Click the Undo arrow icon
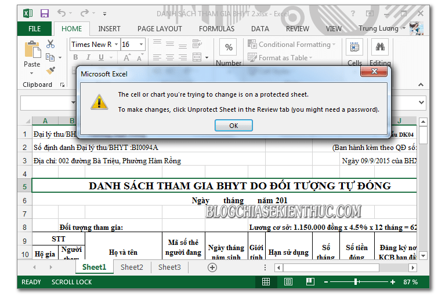The width and height of the screenshot is (438, 297). click(x=61, y=13)
